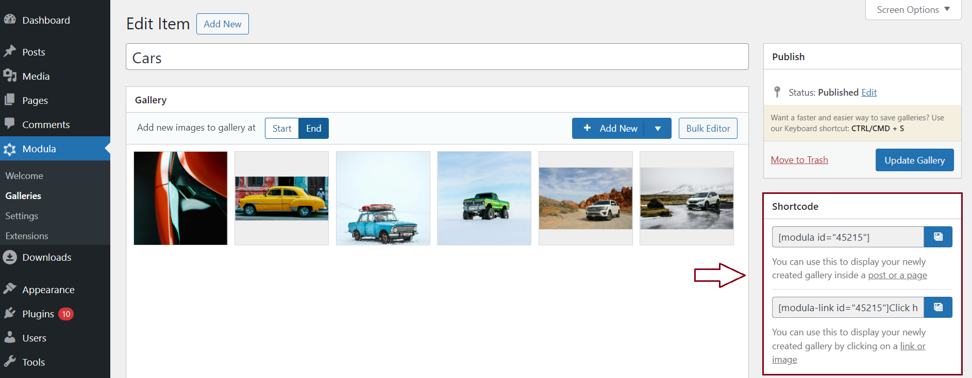Screen dimensions: 972x378
Task: Open the Downloads menu item
Action: point(46,257)
